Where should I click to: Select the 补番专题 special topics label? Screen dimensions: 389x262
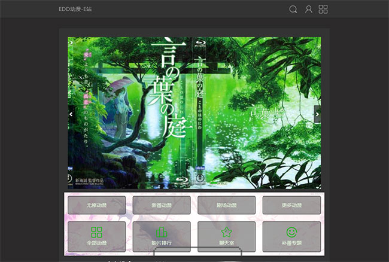tap(291, 243)
